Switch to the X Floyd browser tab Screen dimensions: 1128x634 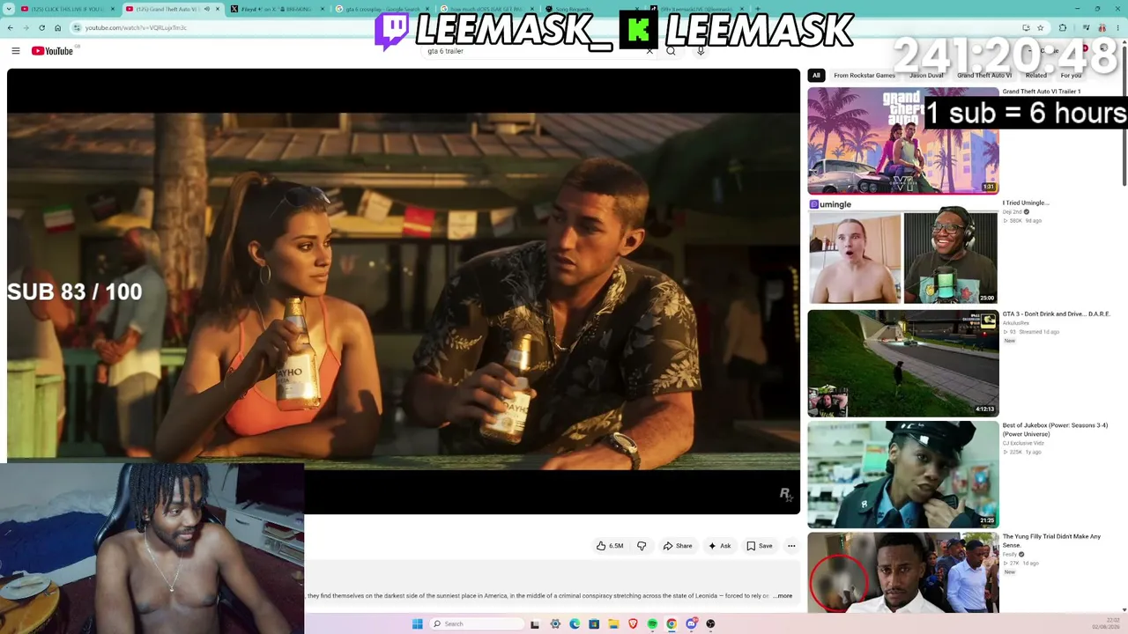pos(276,9)
